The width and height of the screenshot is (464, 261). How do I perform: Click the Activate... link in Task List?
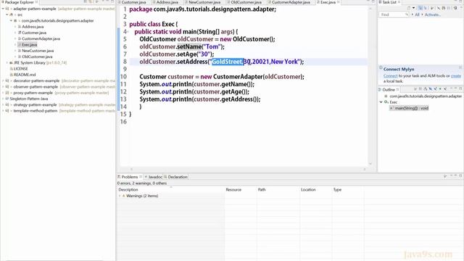pyautogui.click(x=432, y=14)
